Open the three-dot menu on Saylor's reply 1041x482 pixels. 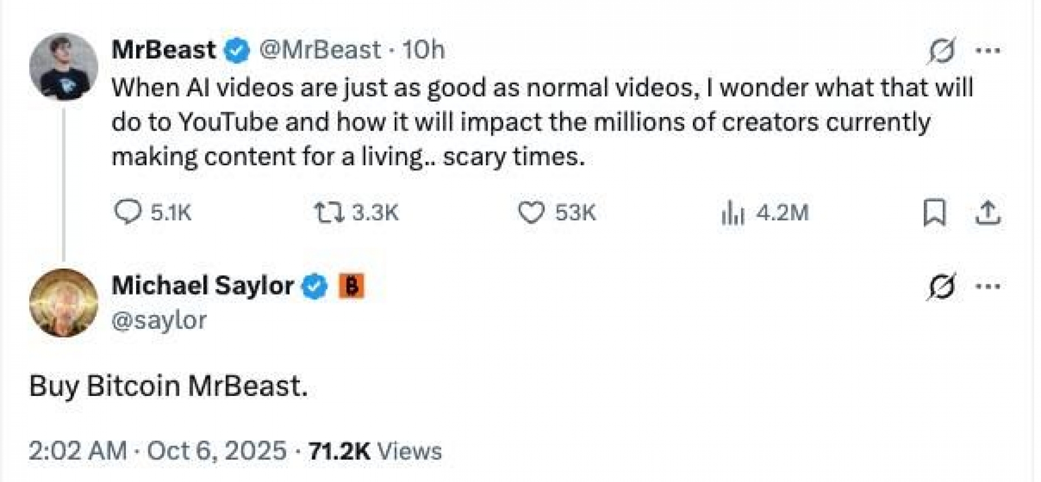click(987, 286)
